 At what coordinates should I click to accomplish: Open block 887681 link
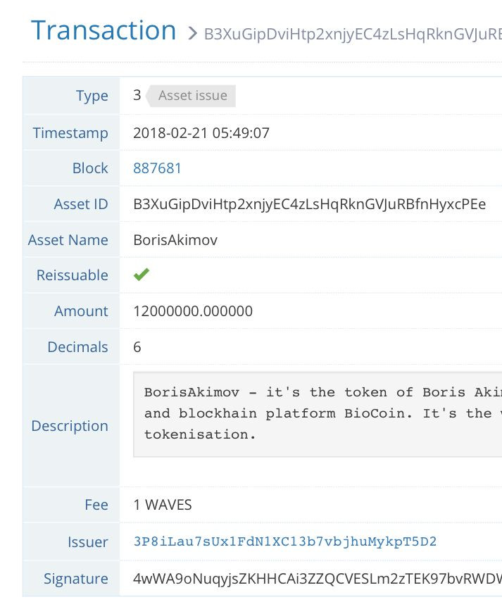pyautogui.click(x=157, y=168)
